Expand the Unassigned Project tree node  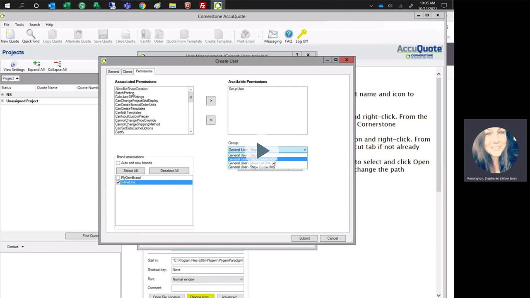coord(2,101)
